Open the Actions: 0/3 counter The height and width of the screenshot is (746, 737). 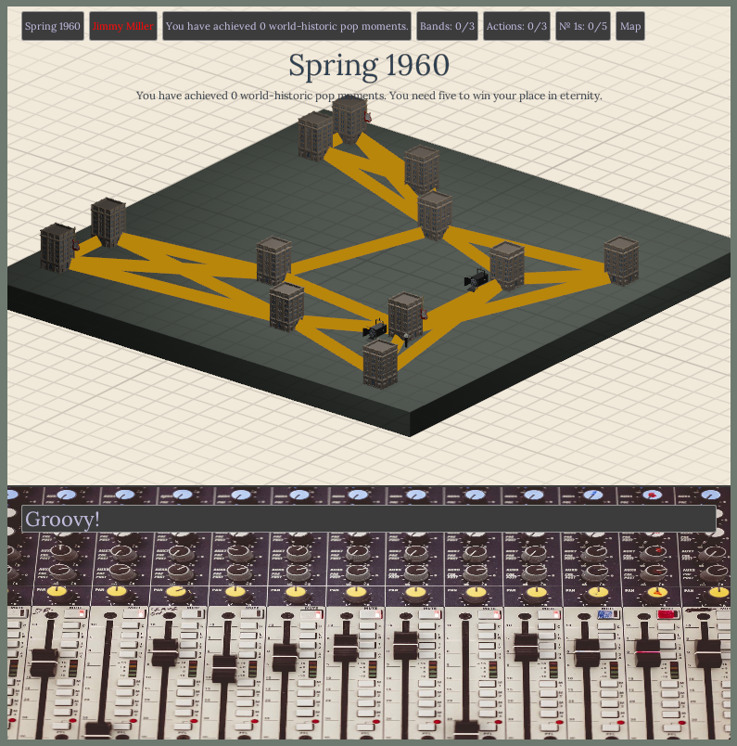516,26
